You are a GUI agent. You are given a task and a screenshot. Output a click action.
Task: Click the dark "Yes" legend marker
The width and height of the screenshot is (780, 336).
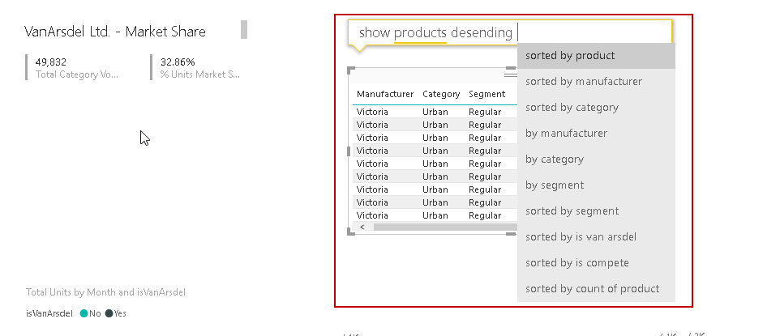(x=109, y=313)
